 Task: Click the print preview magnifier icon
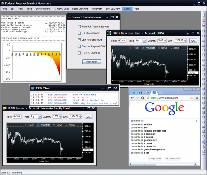point(204,152)
